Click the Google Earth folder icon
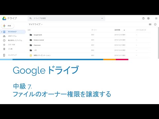Screen dimensions: 159x119 31,35
